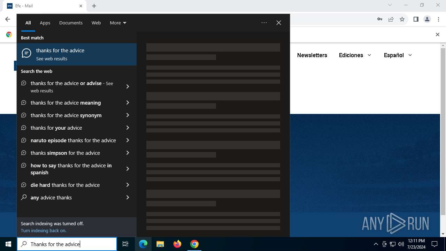Expand the 'thanks for your advice' arrow
446x251 pixels.
128,128
